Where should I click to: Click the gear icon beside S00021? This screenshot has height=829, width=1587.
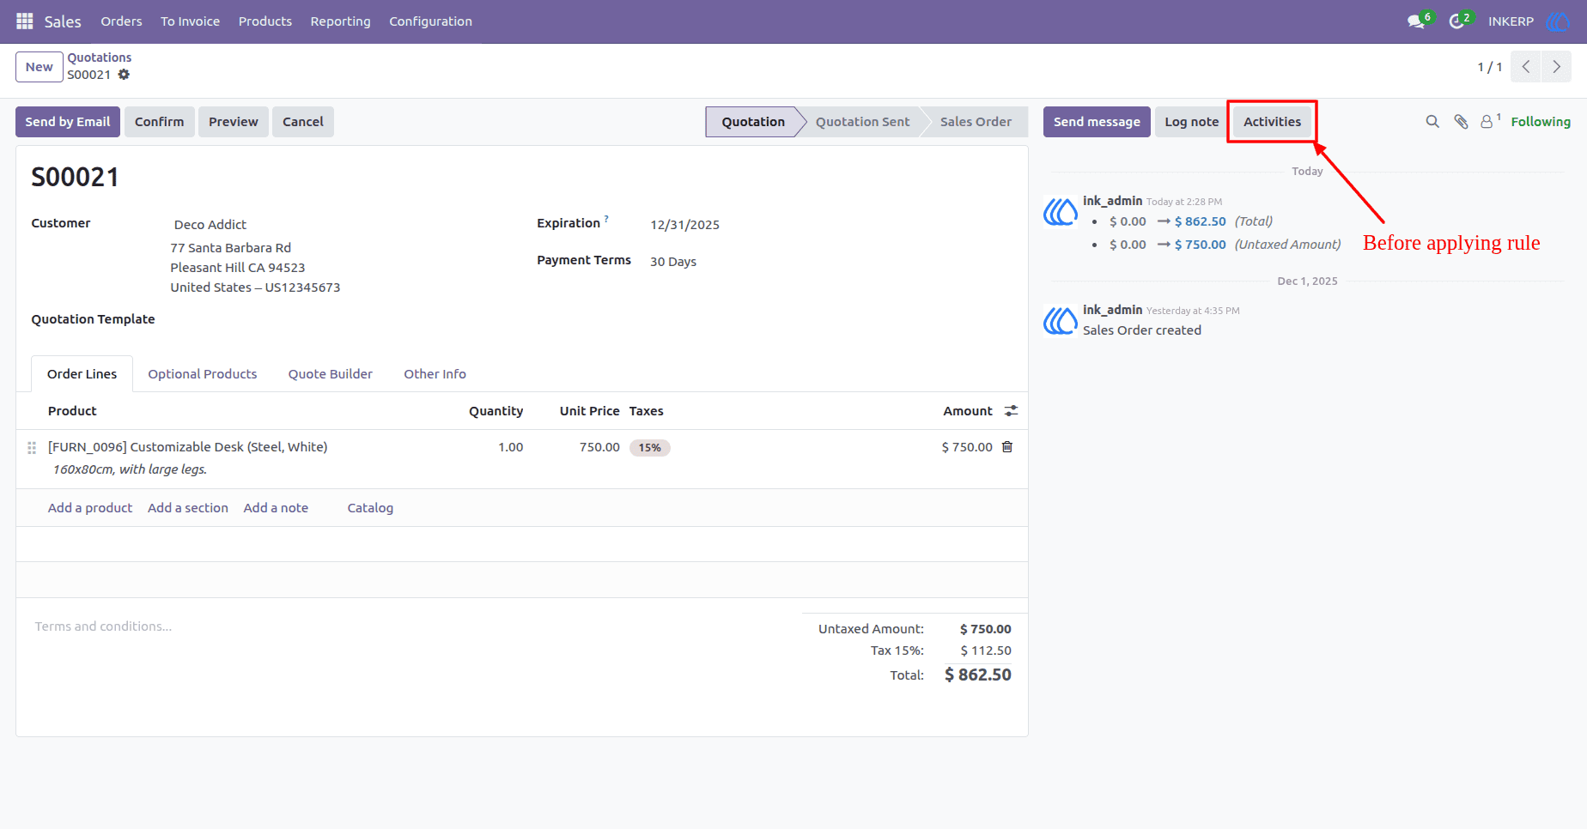(124, 75)
